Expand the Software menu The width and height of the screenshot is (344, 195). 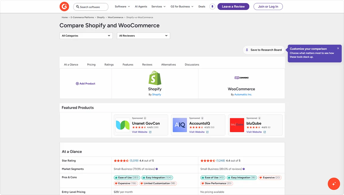coord(122,7)
